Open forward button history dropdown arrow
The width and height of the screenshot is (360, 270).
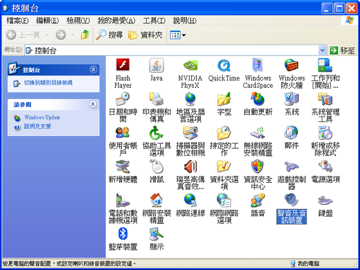pyautogui.click(x=73, y=35)
